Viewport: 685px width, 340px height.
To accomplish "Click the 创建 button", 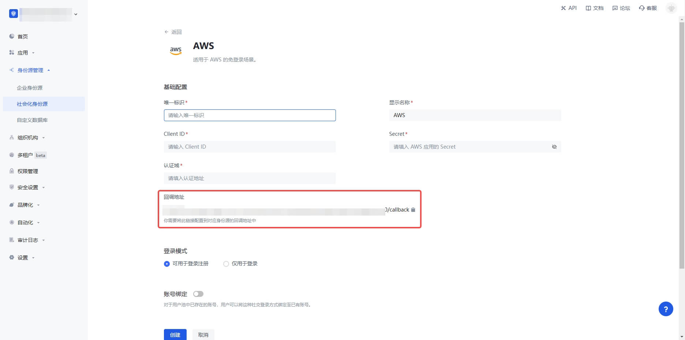I will [x=175, y=335].
